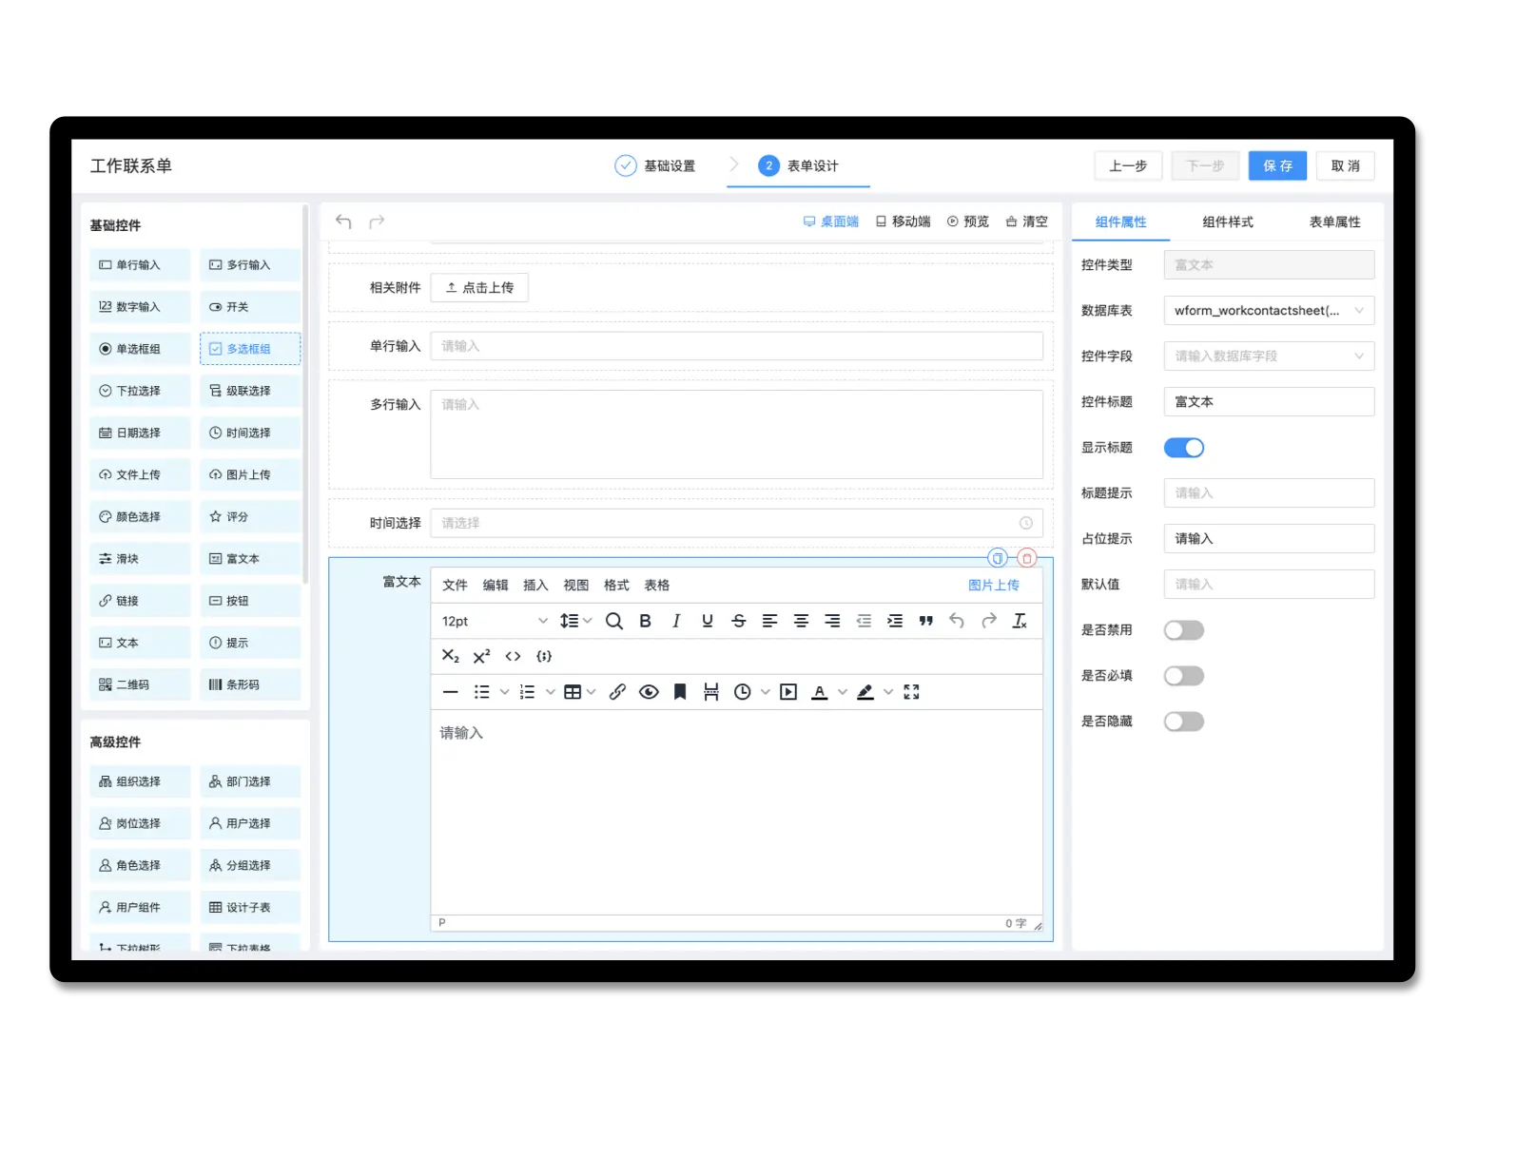Open the 12pt font size dropdown
The image size is (1516, 1175).
pos(495,621)
